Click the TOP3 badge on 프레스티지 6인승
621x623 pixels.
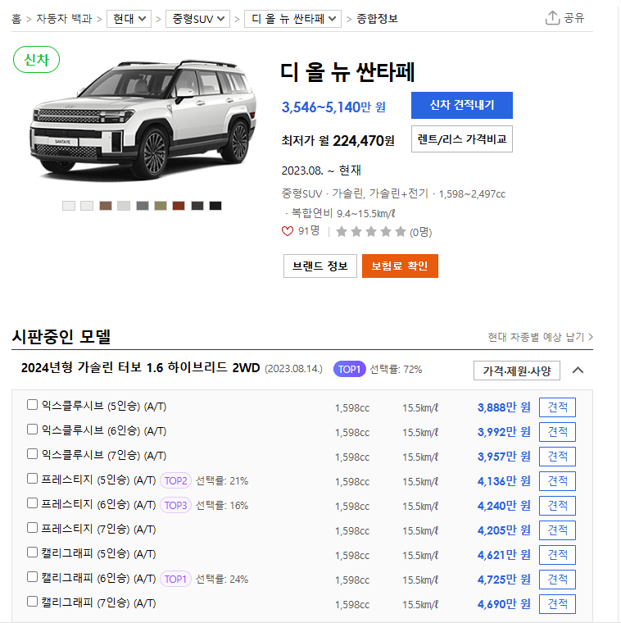(x=175, y=506)
